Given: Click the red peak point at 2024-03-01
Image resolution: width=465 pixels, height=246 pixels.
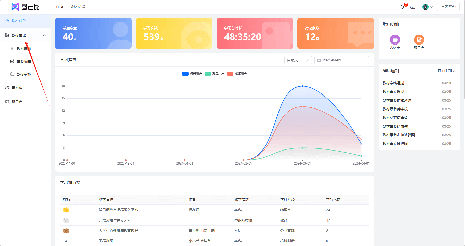Looking at the screenshot, I should [x=302, y=107].
